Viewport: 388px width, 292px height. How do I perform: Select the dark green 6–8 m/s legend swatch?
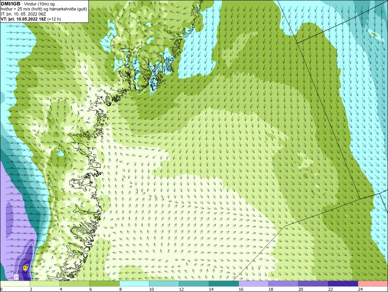click(x=104, y=283)
